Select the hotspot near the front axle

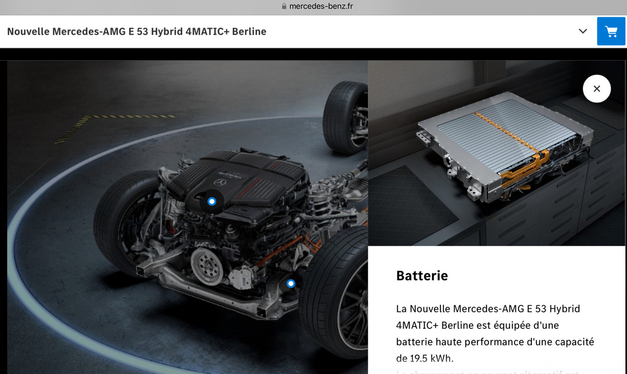pyautogui.click(x=291, y=283)
